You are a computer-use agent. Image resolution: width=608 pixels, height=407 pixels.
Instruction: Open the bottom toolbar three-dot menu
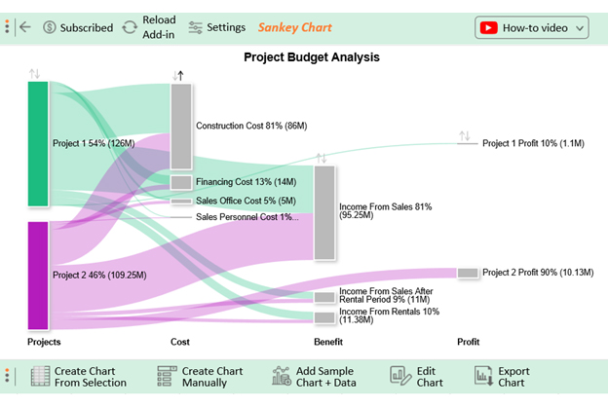tap(7, 376)
